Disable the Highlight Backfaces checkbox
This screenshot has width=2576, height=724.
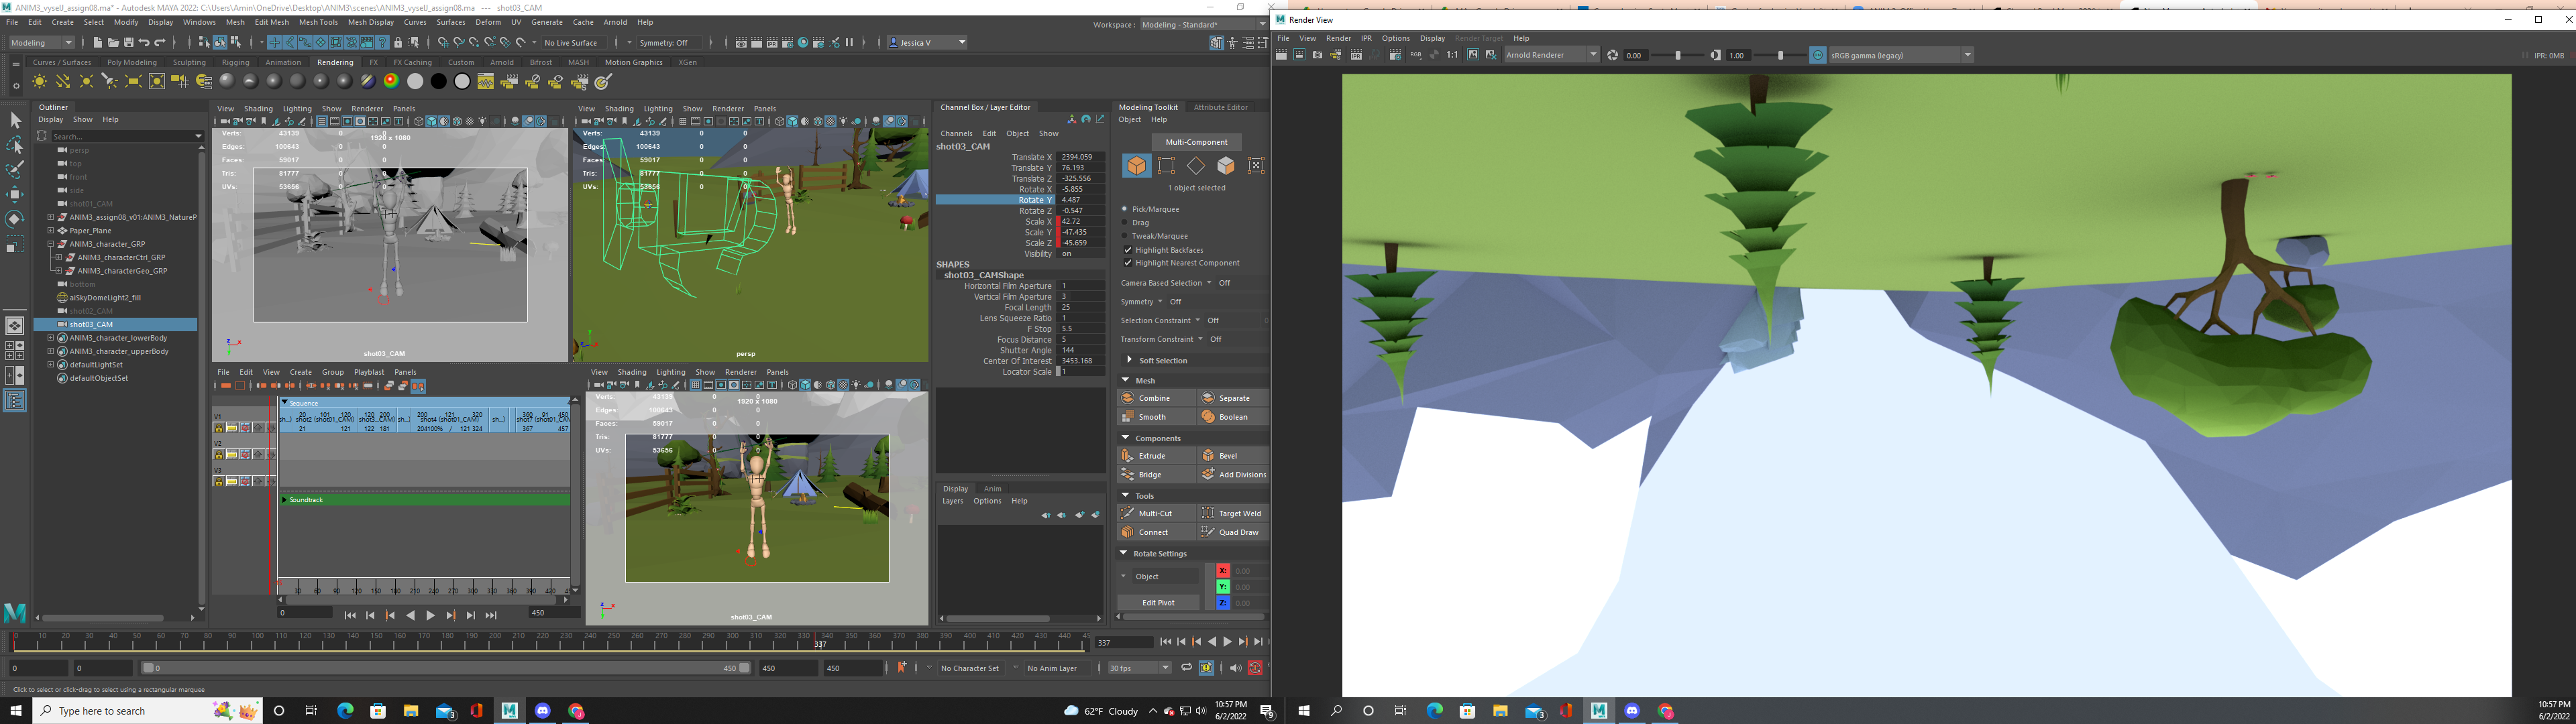(x=1127, y=250)
